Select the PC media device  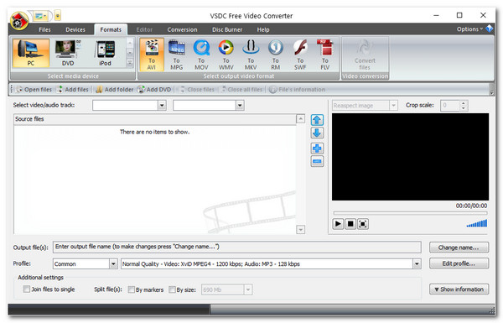click(x=31, y=53)
